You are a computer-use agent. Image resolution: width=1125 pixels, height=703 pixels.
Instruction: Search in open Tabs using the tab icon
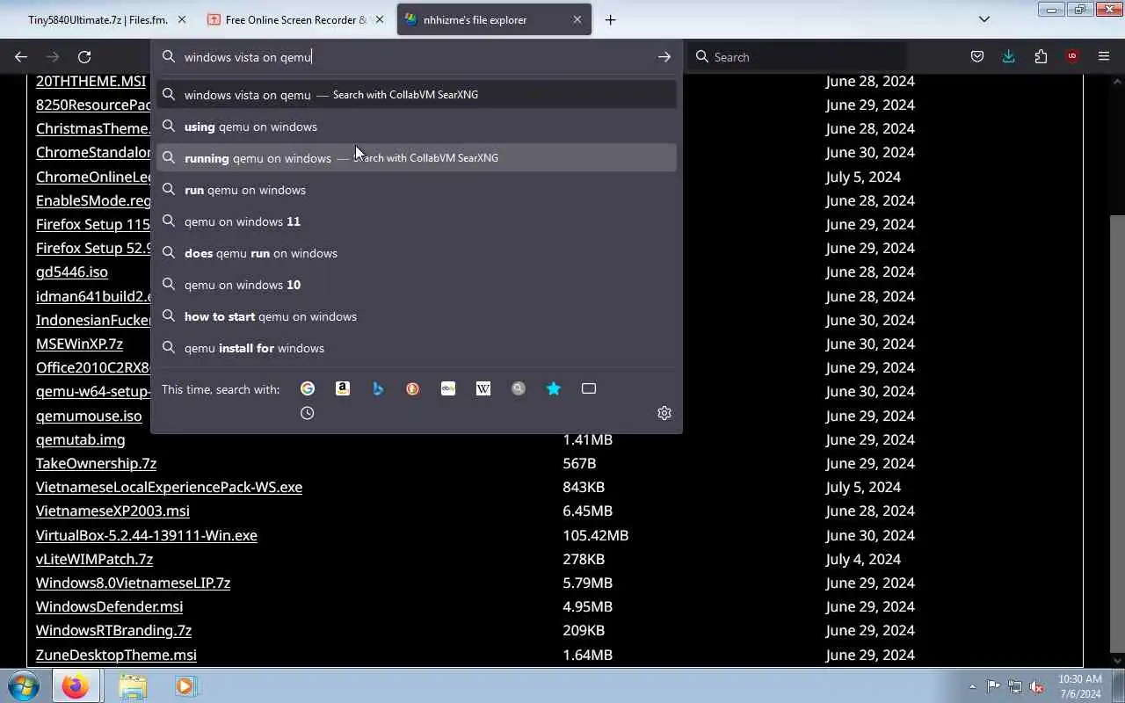coord(589,388)
